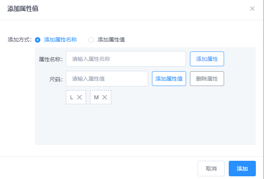Confirm with the blue 添加 button
264x179 pixels.
pyautogui.click(x=242, y=169)
